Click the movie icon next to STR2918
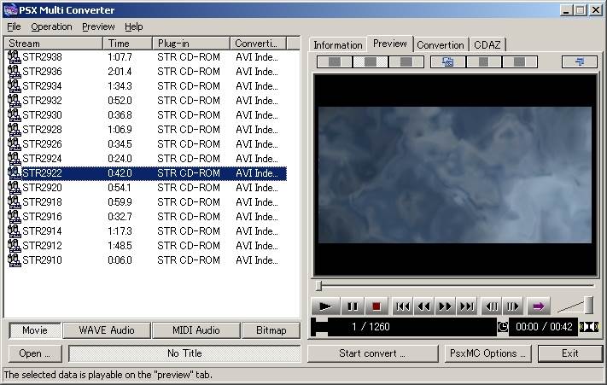The height and width of the screenshot is (385, 607). (x=15, y=202)
